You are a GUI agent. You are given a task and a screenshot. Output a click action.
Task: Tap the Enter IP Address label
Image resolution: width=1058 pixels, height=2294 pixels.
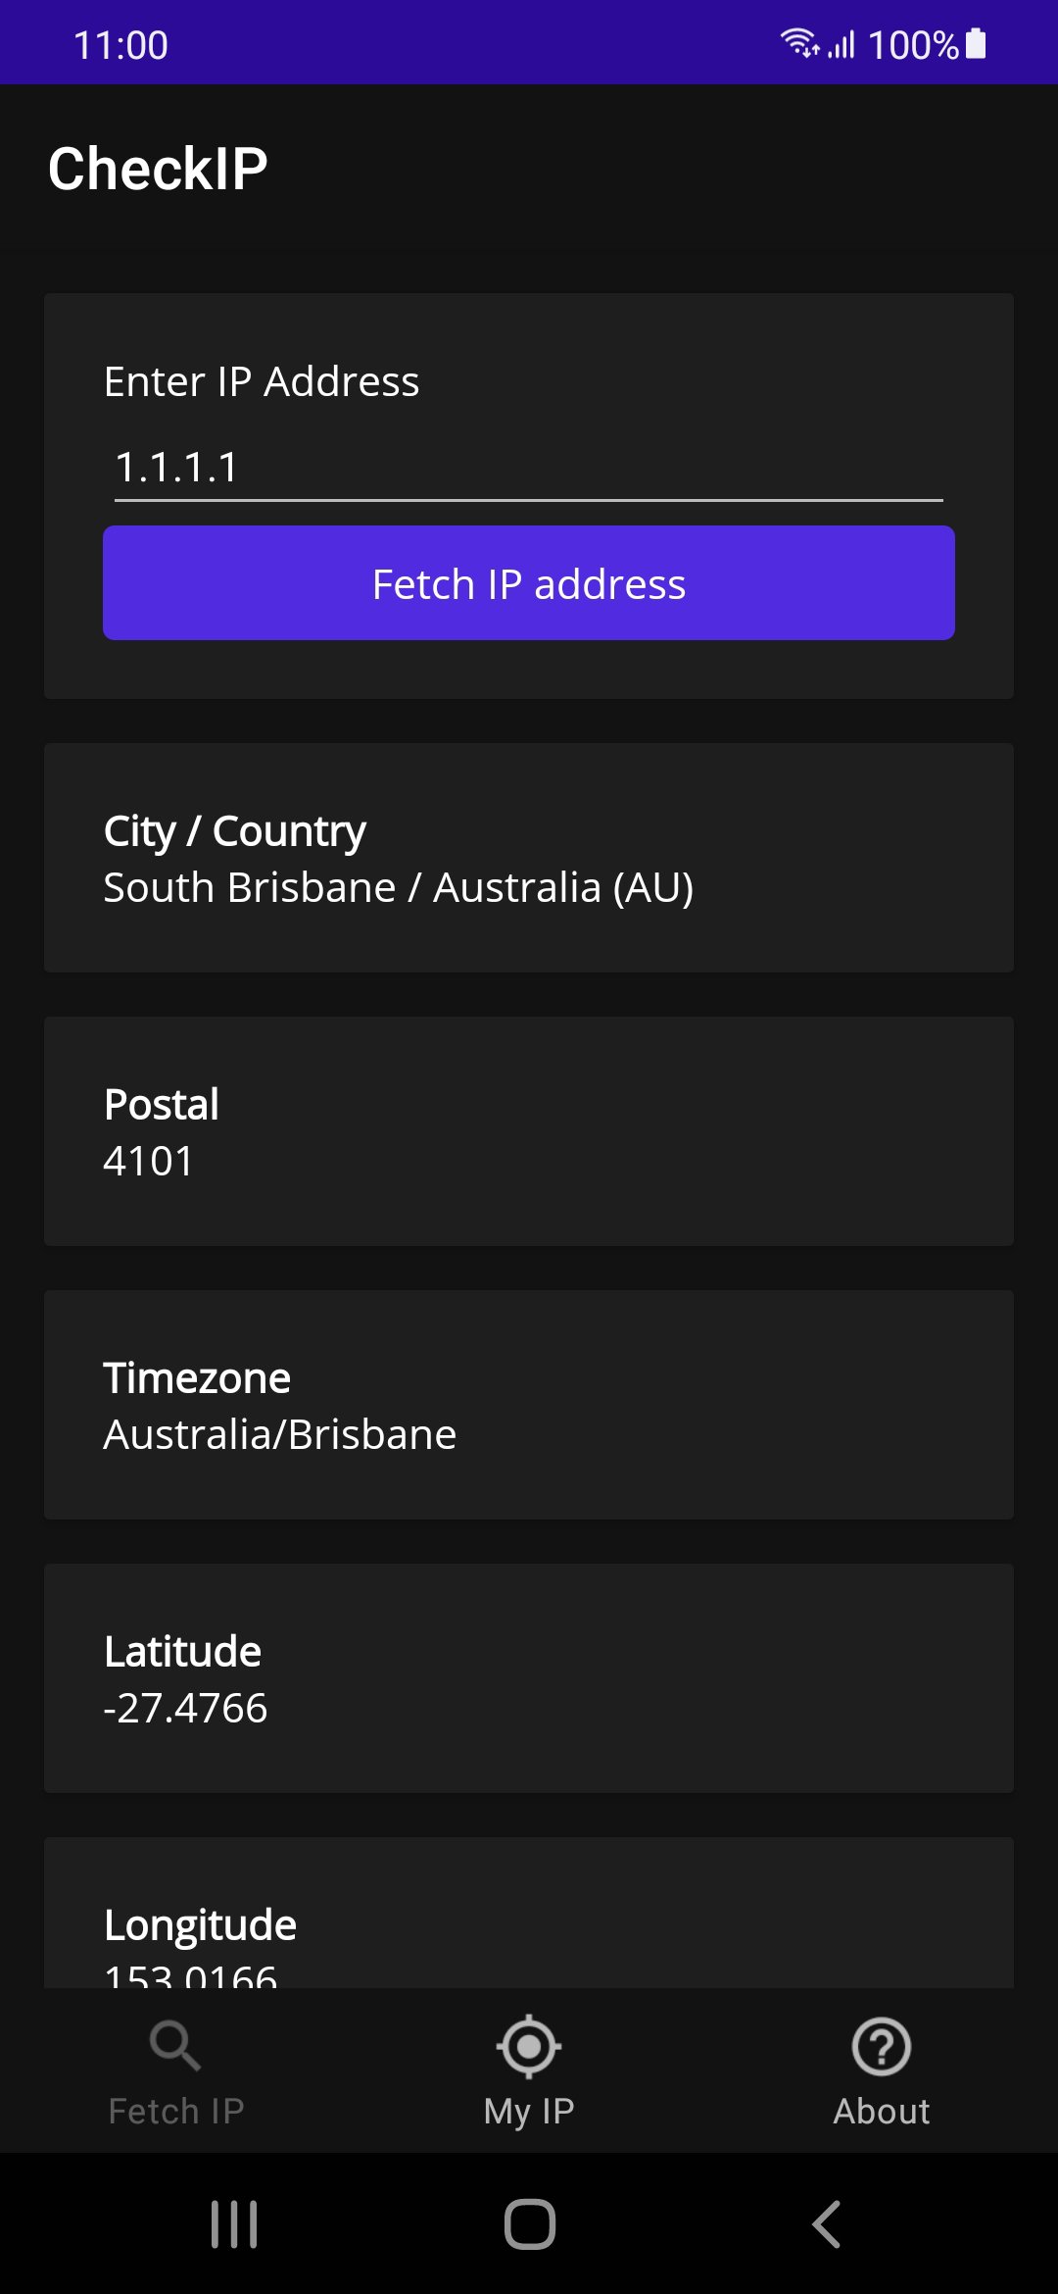click(x=262, y=381)
